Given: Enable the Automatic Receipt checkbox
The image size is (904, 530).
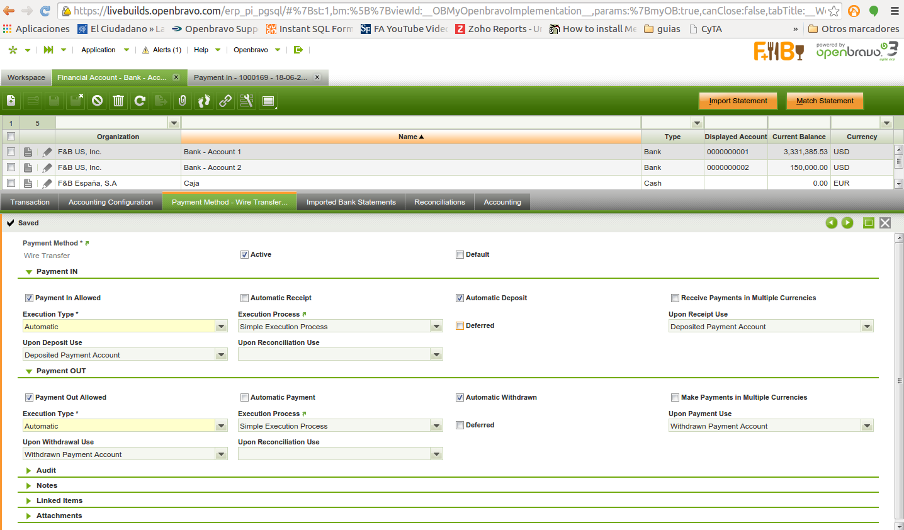Looking at the screenshot, I should (244, 298).
